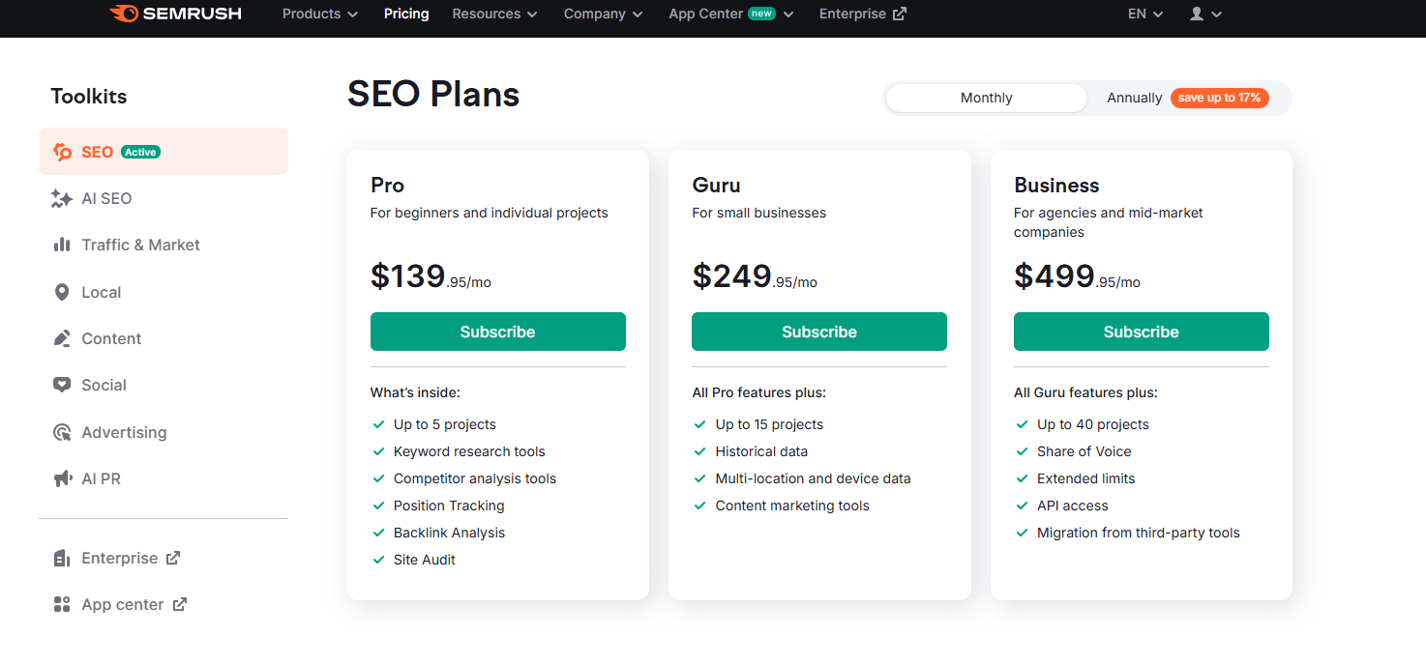Switch billing to Monthly
1426x665 pixels.
(x=986, y=98)
